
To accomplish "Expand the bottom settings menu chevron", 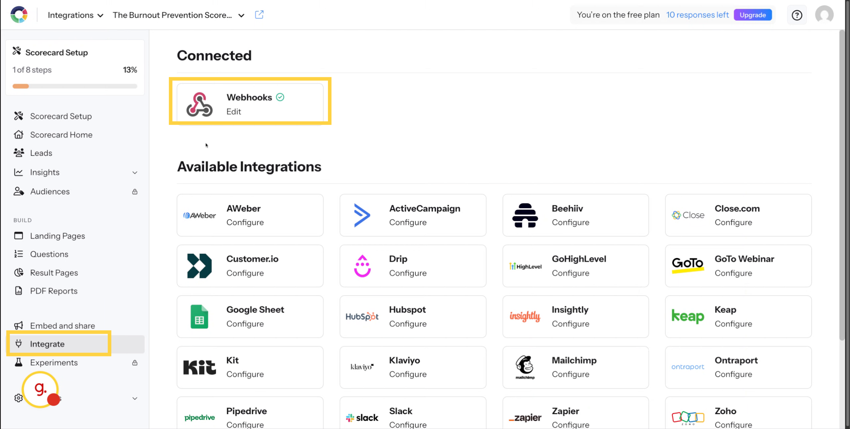I will (x=135, y=398).
